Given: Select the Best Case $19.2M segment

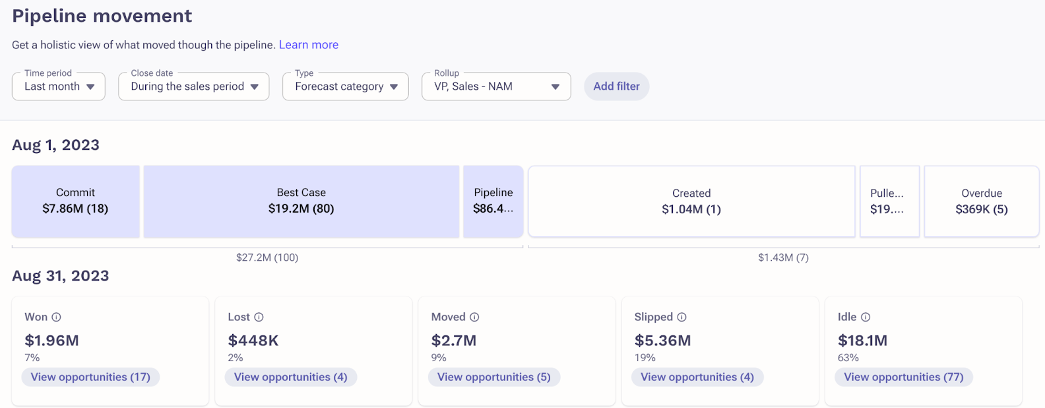Looking at the screenshot, I should point(301,201).
